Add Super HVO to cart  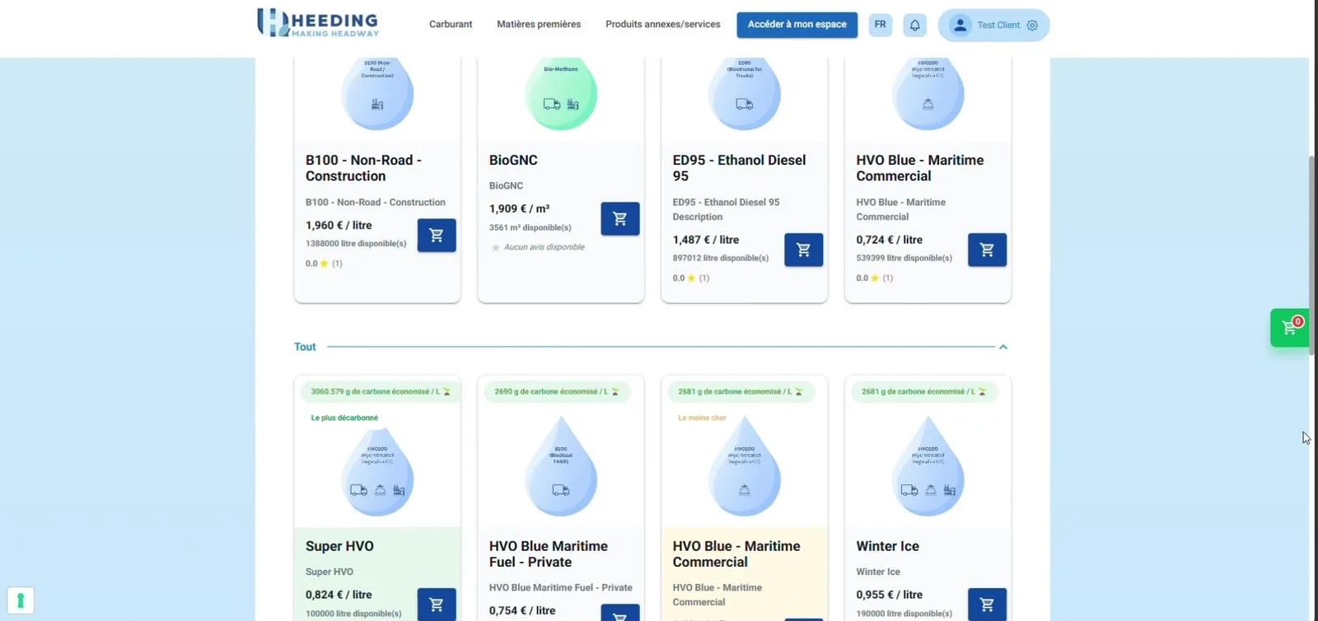coord(437,605)
